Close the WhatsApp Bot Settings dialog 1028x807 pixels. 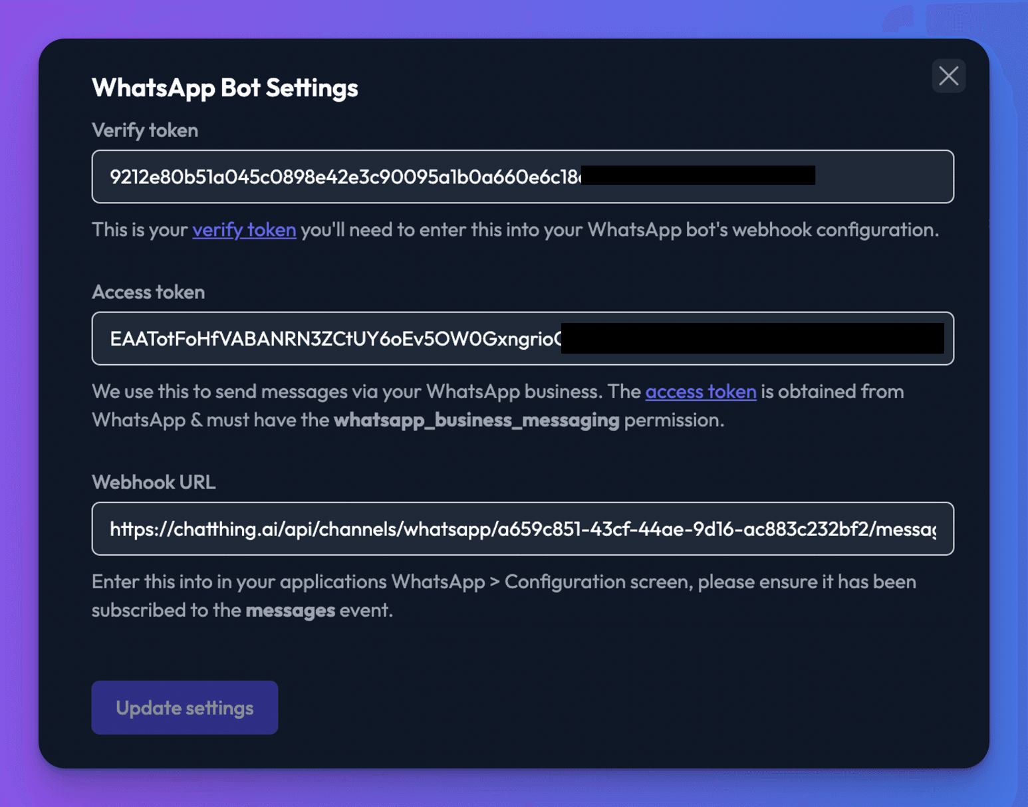[948, 76]
